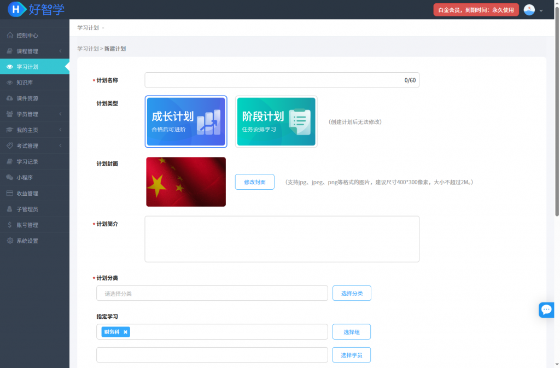This screenshot has width=560, height=368.
Task: Click the people icon beside 学员管理
Action: [x=10, y=114]
